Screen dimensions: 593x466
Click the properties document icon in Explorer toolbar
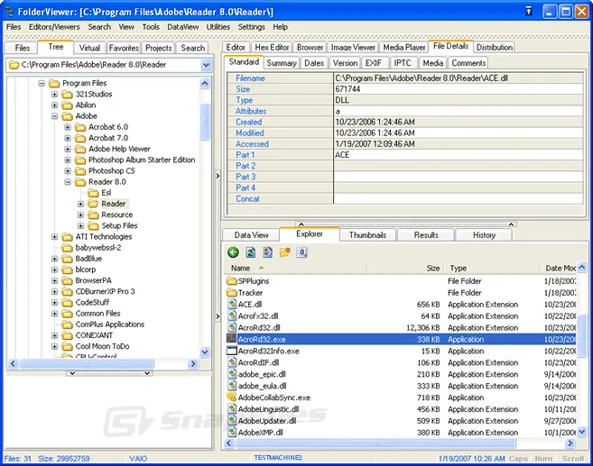267,252
